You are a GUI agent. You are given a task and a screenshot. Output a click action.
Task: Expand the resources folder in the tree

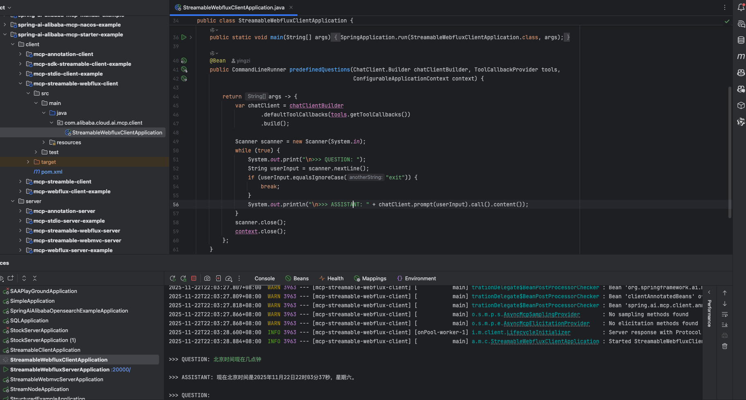click(x=44, y=142)
